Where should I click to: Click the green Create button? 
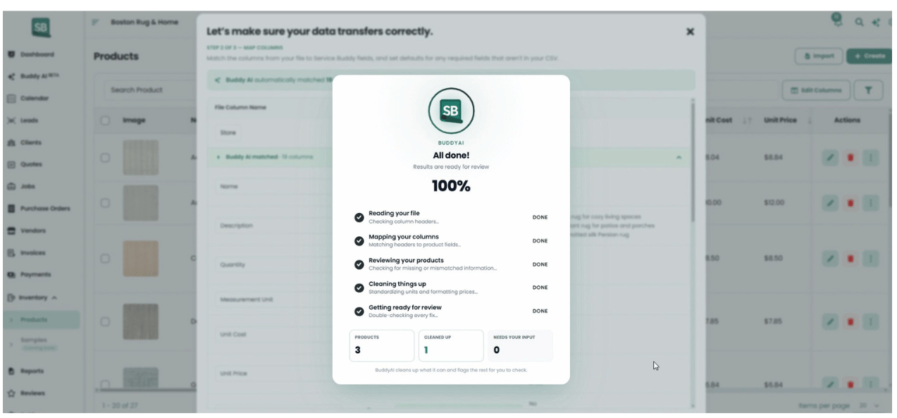pos(870,56)
